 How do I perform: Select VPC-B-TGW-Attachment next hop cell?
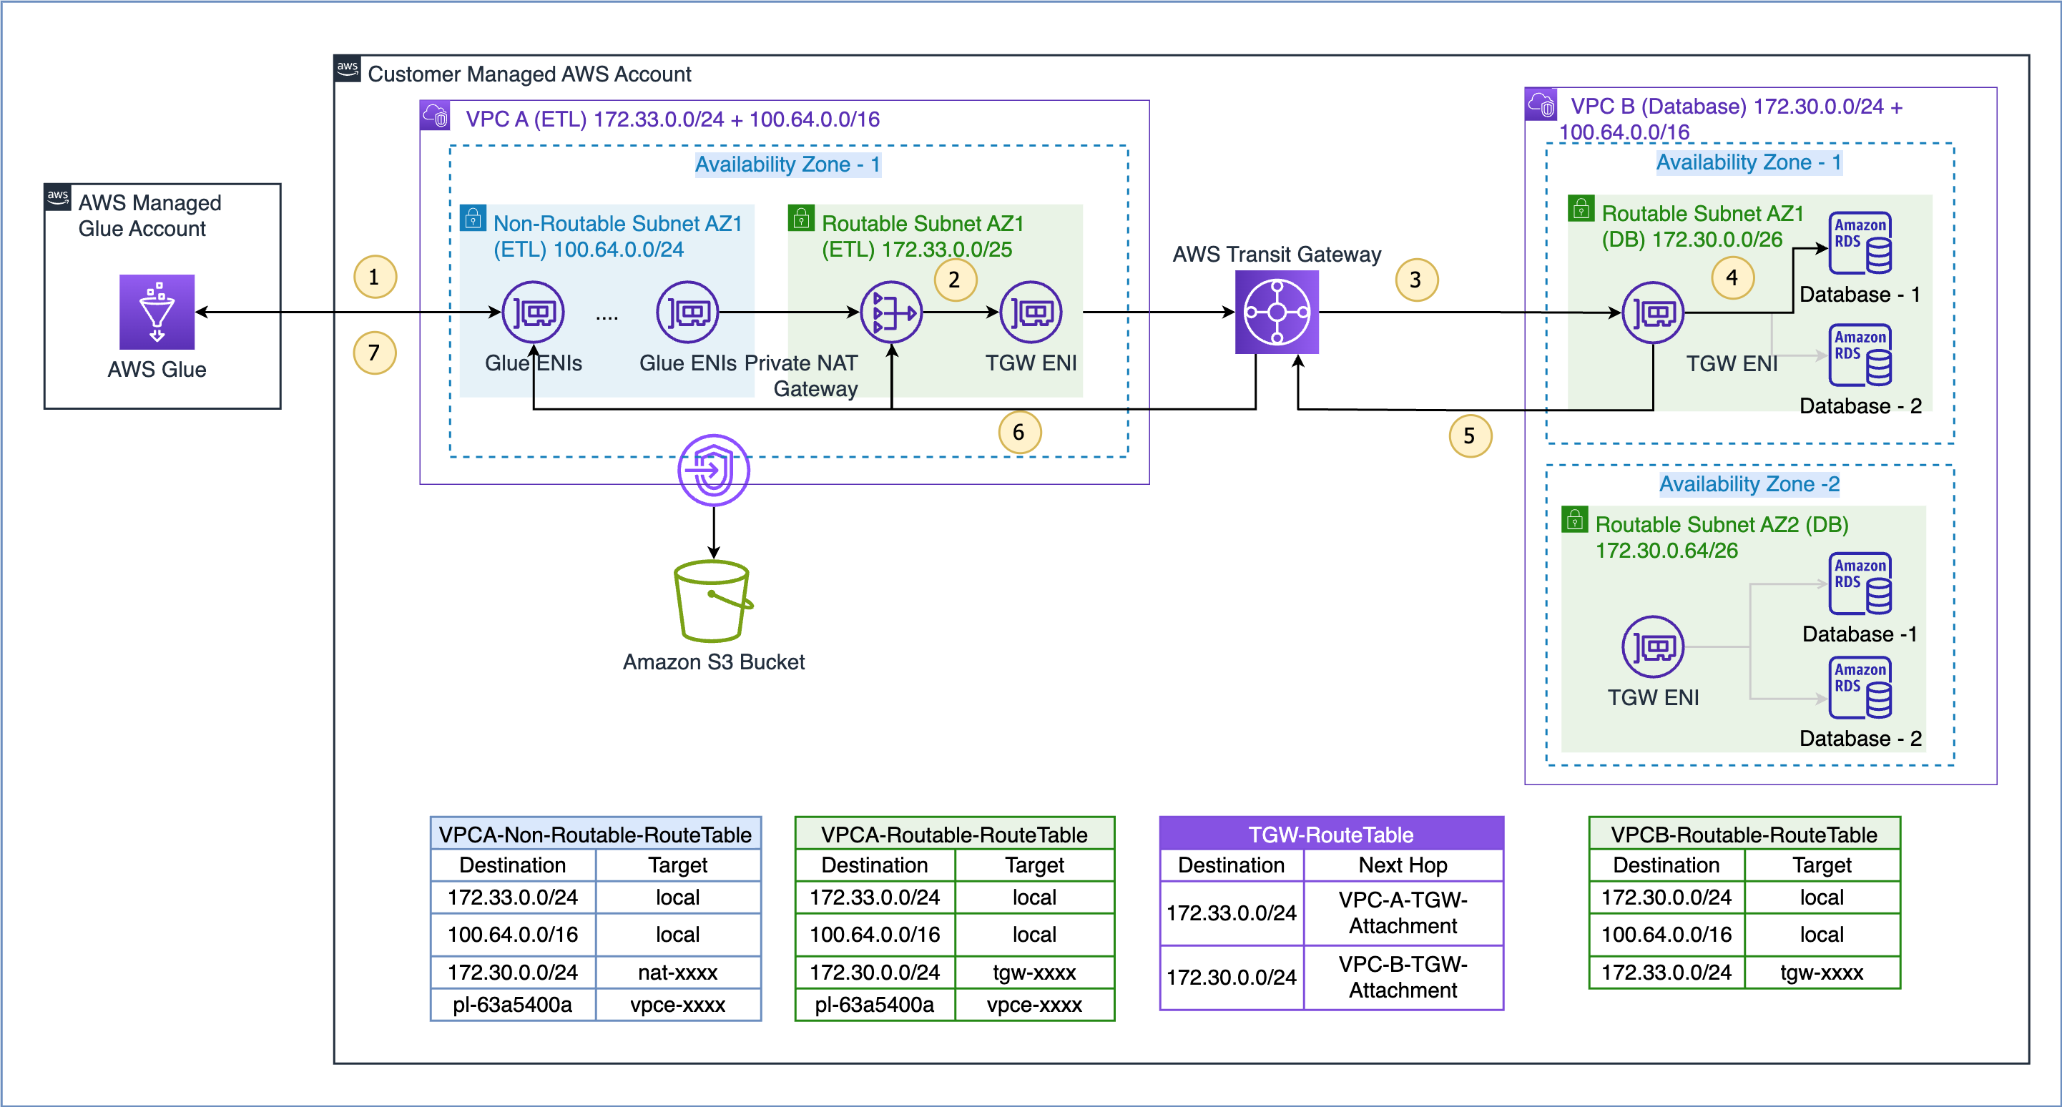[x=1403, y=977]
